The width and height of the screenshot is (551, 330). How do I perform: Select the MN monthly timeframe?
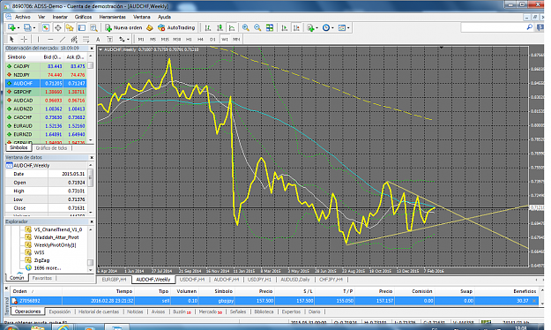236,39
